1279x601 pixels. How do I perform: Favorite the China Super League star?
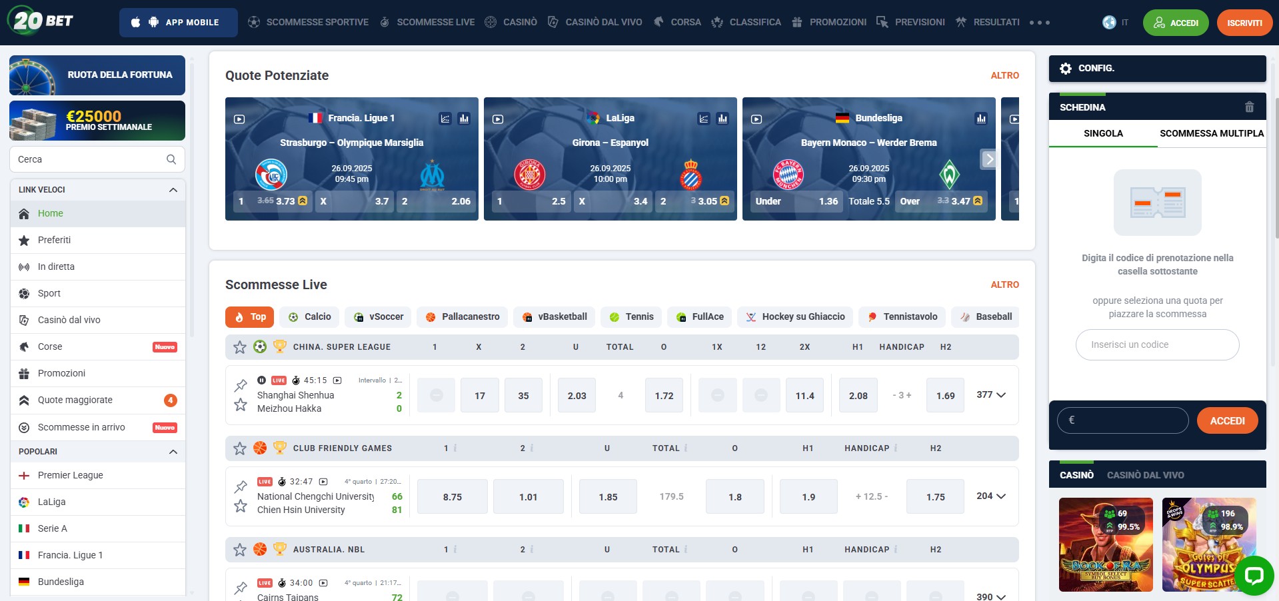click(x=240, y=347)
